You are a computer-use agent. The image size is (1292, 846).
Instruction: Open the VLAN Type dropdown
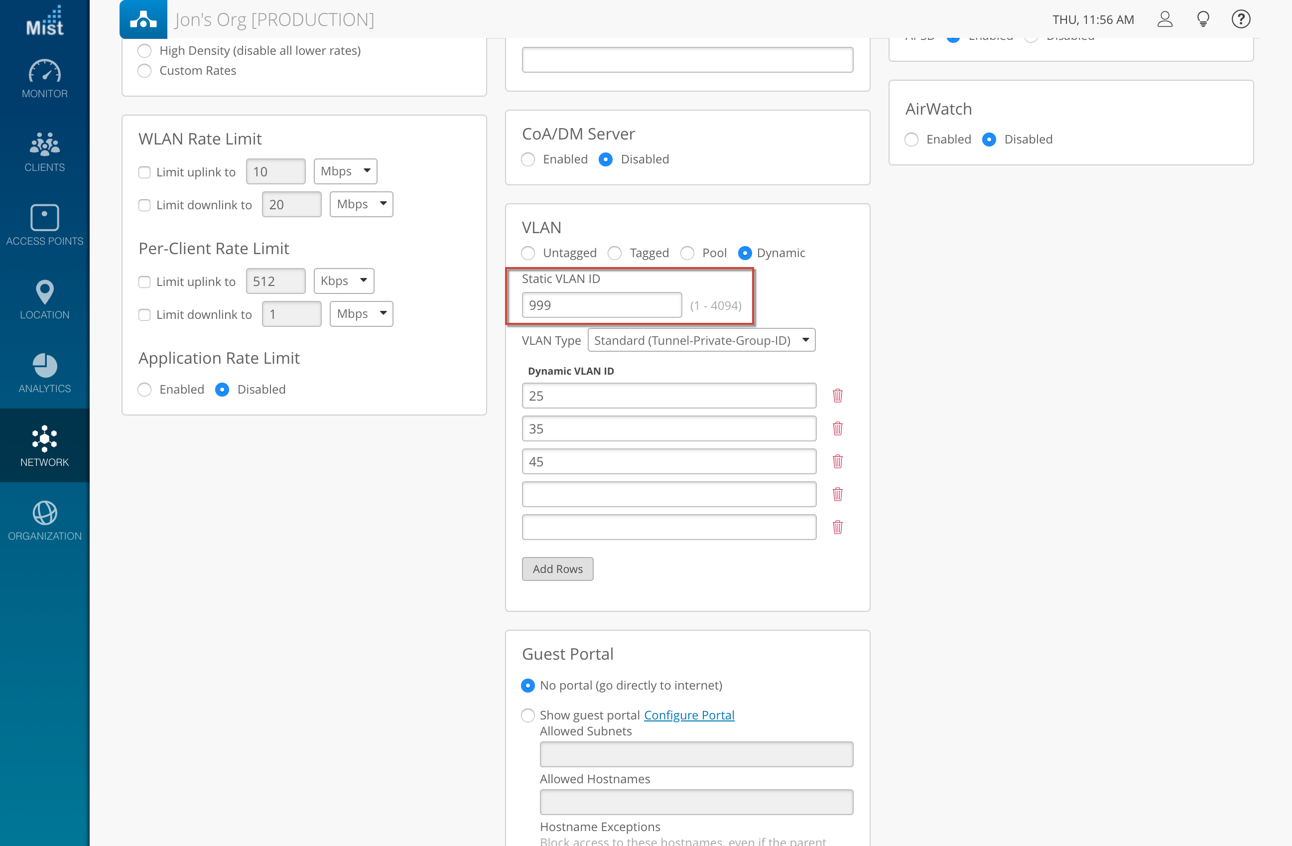[x=701, y=340]
